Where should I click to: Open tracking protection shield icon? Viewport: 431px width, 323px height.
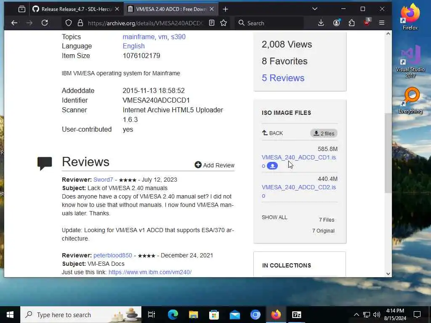pos(69,23)
